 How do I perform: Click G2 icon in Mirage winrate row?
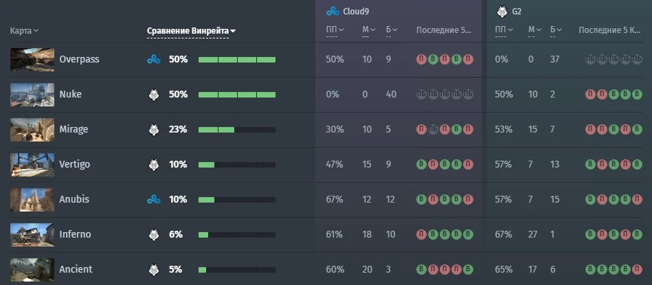153,129
